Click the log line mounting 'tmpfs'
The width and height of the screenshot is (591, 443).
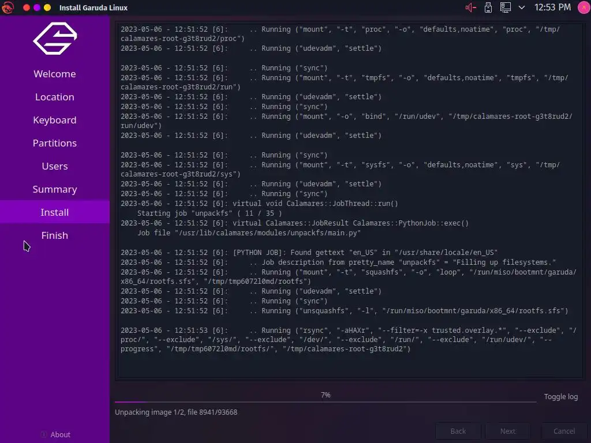[344, 82]
